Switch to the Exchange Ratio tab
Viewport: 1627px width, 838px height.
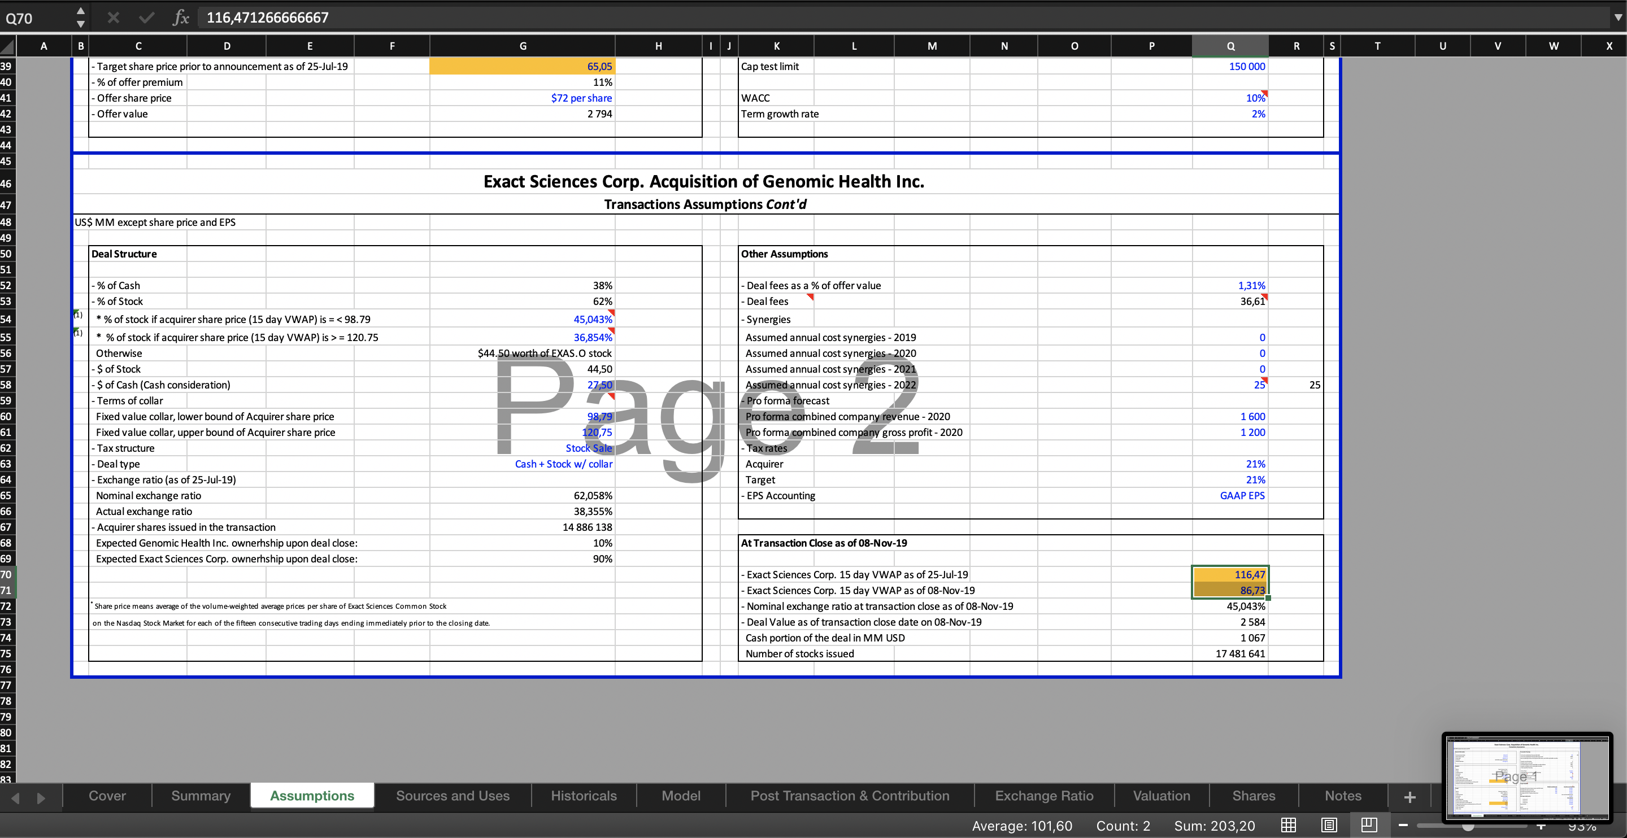click(1044, 796)
